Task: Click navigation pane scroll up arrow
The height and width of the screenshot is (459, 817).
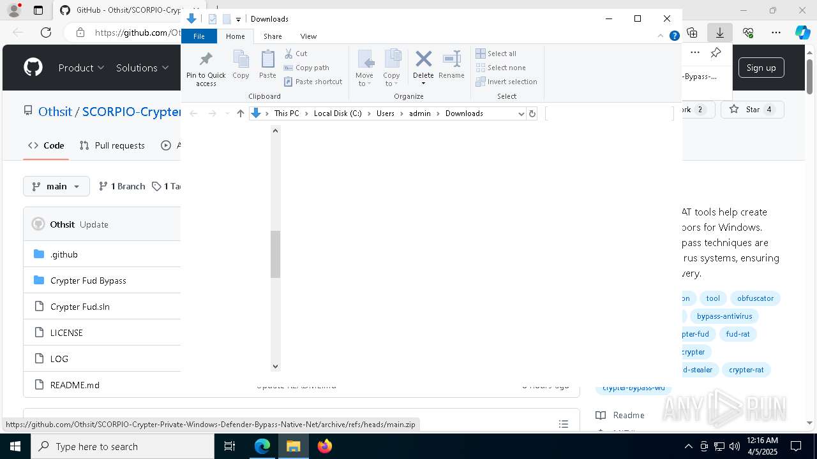Action: [x=275, y=131]
